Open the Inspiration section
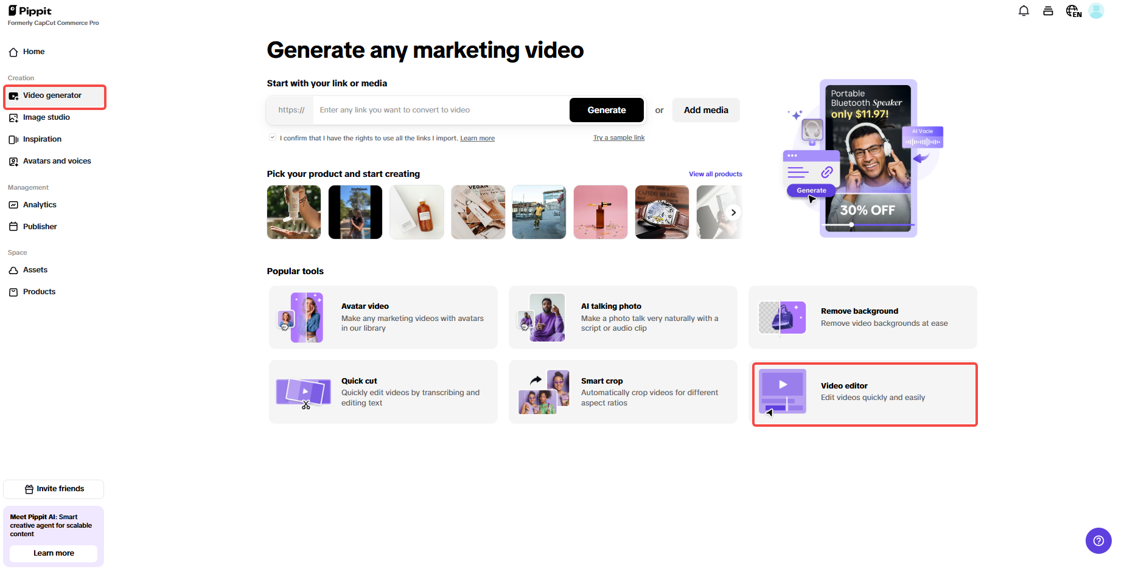 [41, 139]
